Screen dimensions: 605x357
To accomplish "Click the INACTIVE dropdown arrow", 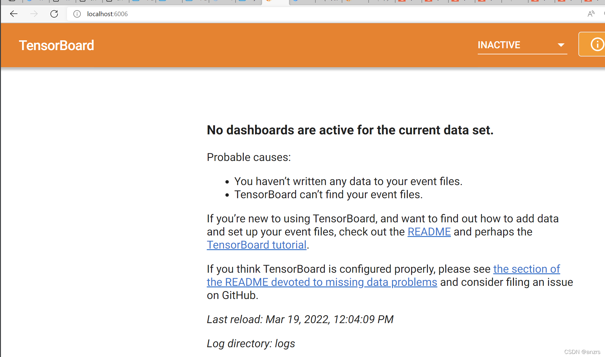I will click(562, 45).
